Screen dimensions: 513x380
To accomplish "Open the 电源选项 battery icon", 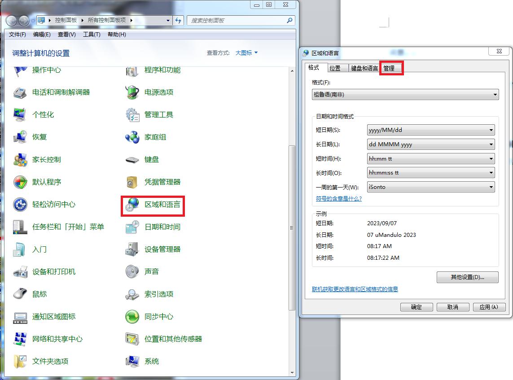I will coord(132,92).
